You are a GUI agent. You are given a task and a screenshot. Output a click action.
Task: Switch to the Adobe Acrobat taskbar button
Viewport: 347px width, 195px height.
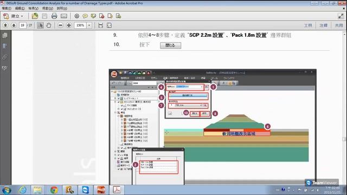[117, 190]
